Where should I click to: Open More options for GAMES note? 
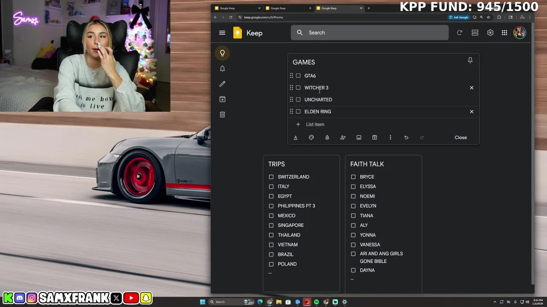point(390,137)
